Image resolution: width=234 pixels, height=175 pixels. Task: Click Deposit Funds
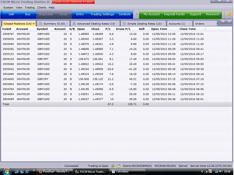(x=174, y=14)
